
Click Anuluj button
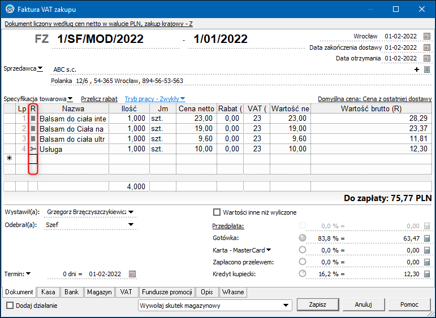tap(363, 304)
